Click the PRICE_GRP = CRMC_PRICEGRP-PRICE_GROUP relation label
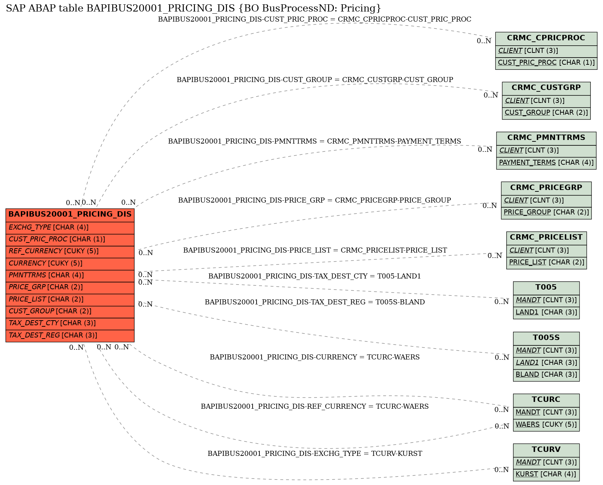Viewport: 603px width, 485px height. point(314,200)
